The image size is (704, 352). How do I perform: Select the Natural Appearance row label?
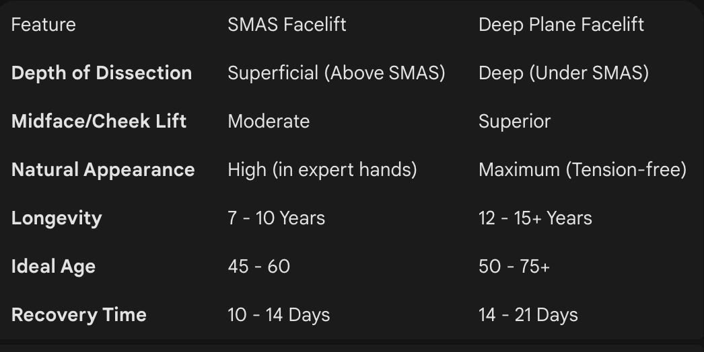pyautogui.click(x=103, y=170)
